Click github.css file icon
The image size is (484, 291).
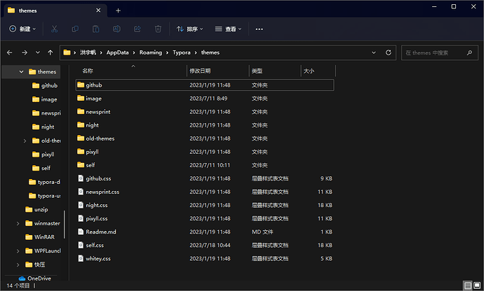81,178
